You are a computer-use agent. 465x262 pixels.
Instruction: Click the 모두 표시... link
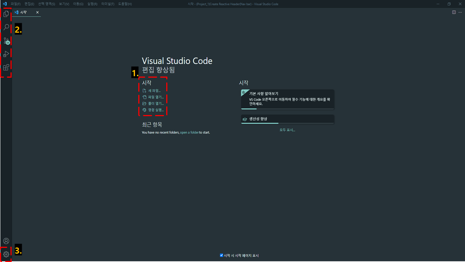[287, 130]
